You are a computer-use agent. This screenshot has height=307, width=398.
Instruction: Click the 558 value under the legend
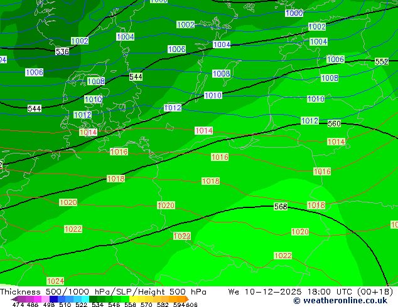click(x=130, y=304)
